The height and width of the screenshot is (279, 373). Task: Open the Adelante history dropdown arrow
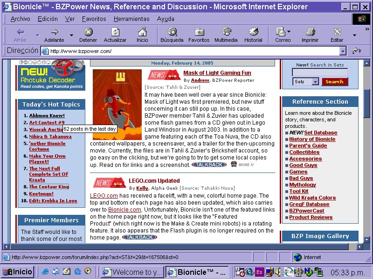click(x=71, y=35)
